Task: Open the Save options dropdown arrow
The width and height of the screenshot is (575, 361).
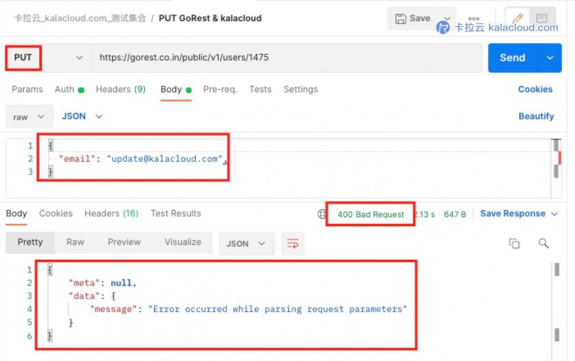Action: coord(447,18)
